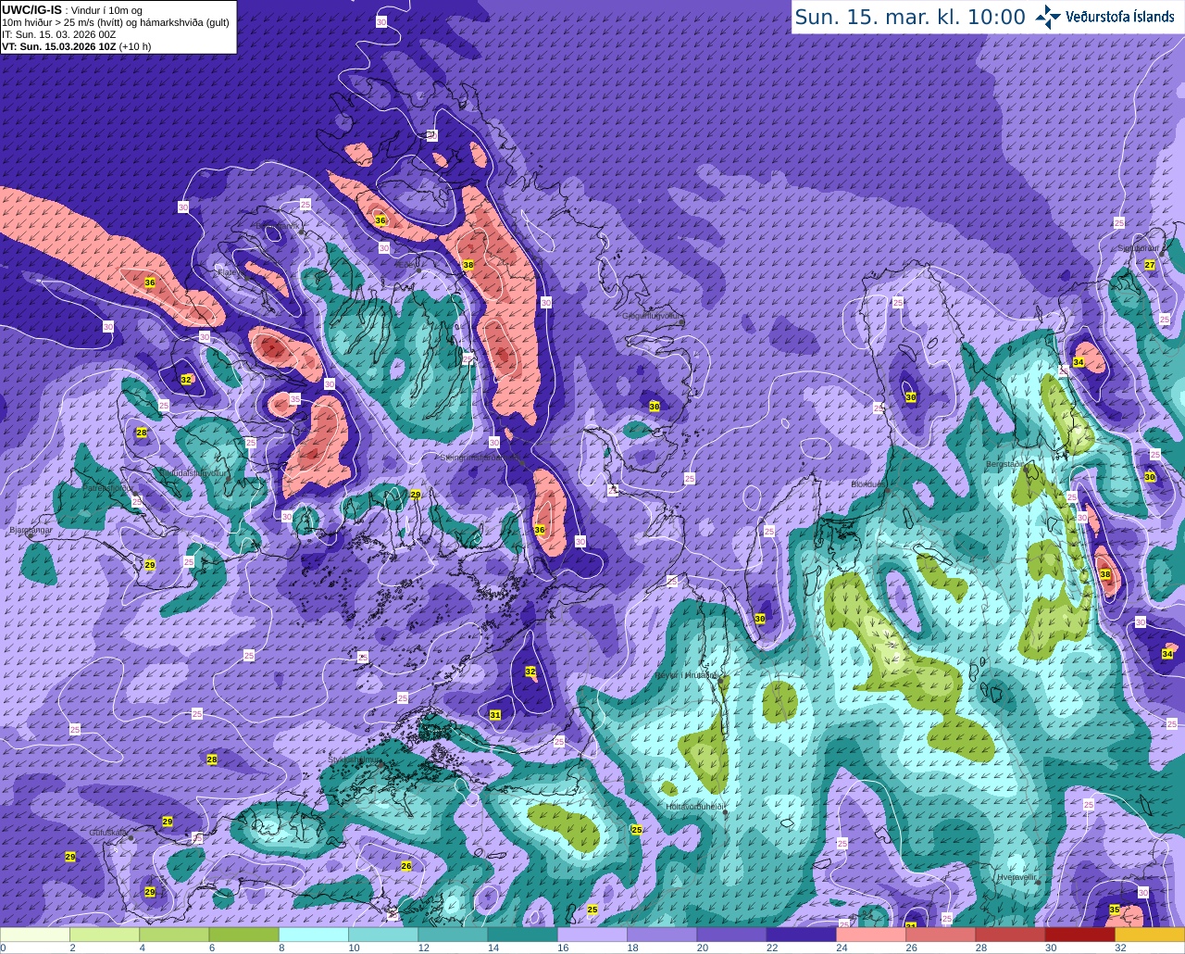Click the Bergstaðir station label
Screen dimensions: 1185x954
pyautogui.click(x=1004, y=463)
